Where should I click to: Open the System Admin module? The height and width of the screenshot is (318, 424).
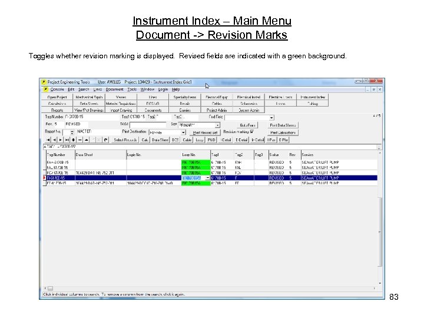tap(249, 110)
